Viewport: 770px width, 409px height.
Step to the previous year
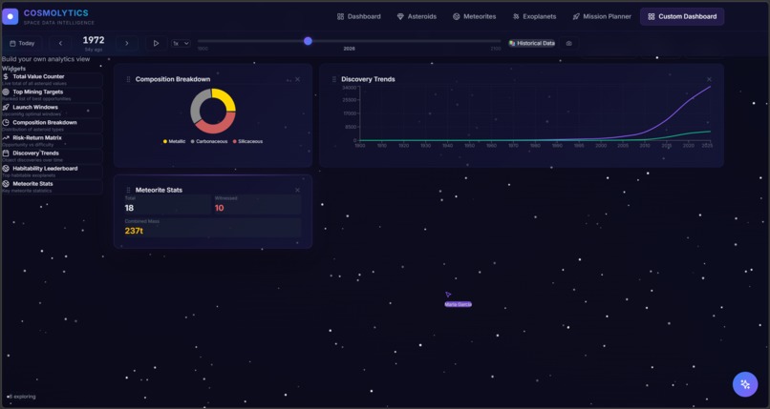tap(60, 43)
